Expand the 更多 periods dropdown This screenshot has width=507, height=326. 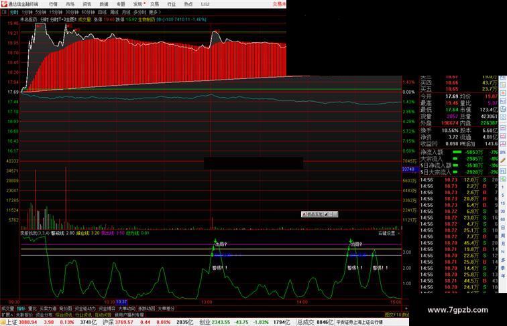(154, 12)
